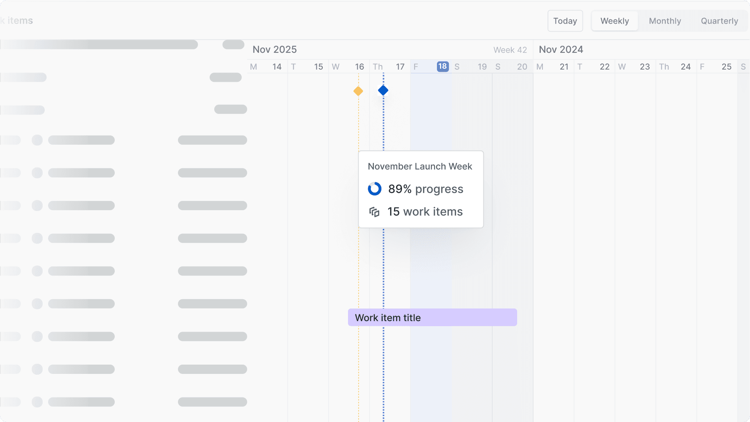Click the 89% progress indicator
This screenshot has height=422, width=750.
[425, 189]
